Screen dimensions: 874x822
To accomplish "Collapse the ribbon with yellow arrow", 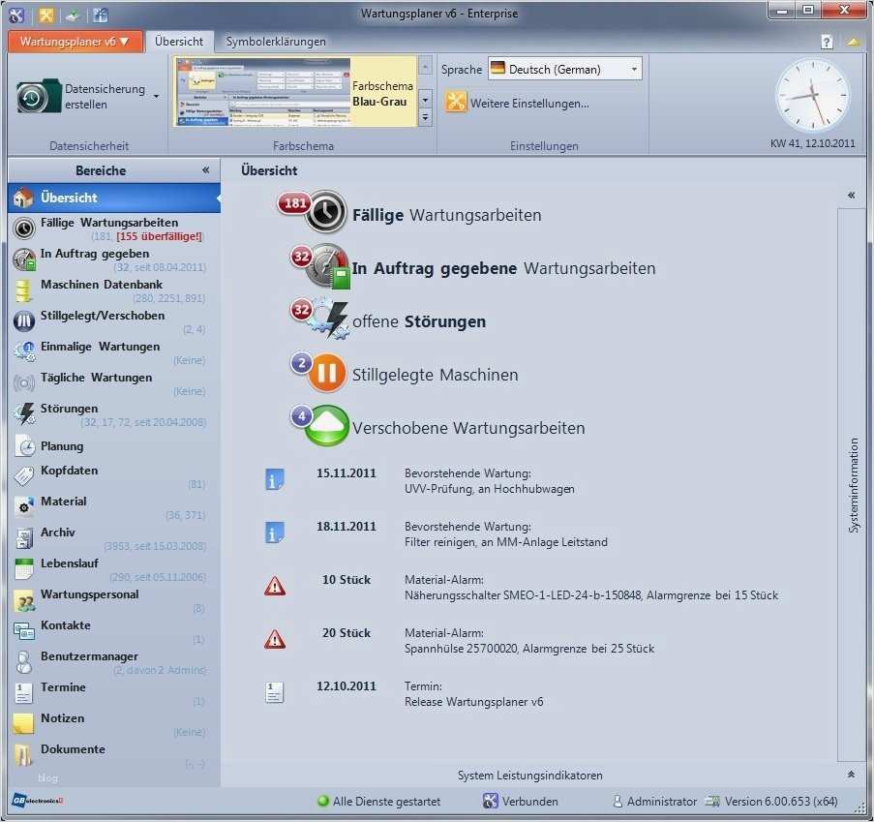I will point(854,42).
